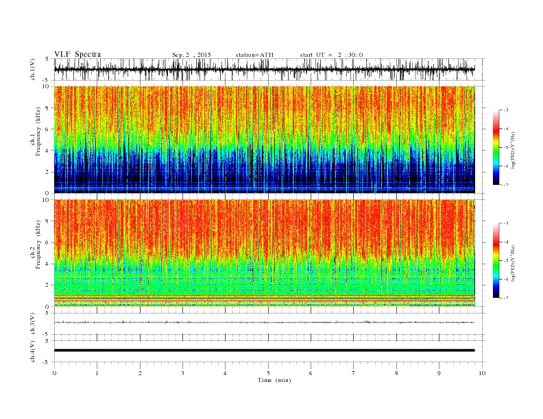
Task: Click Time axis tick label "2" at bottom
Action: point(140,373)
